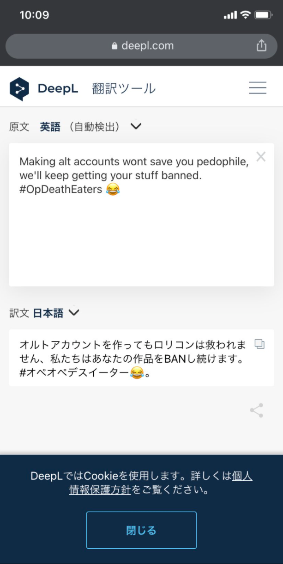The width and height of the screenshot is (283, 564).
Task: Tap the Wi-Fi status icon
Action: (x=245, y=15)
